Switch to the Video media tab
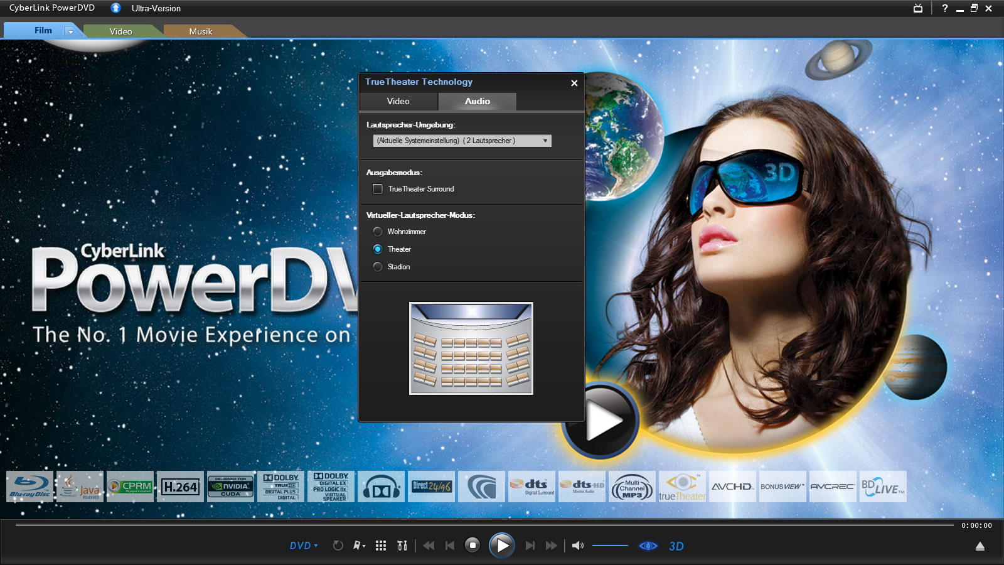The width and height of the screenshot is (1004, 565). click(120, 31)
